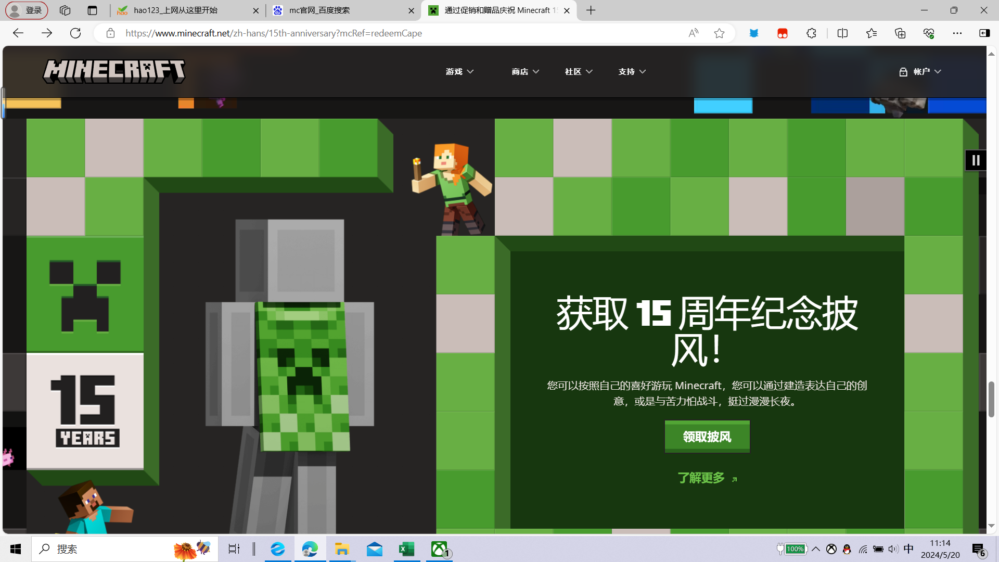Show hidden tray icons chevron
This screenshot has height=562, width=999.
point(816,549)
